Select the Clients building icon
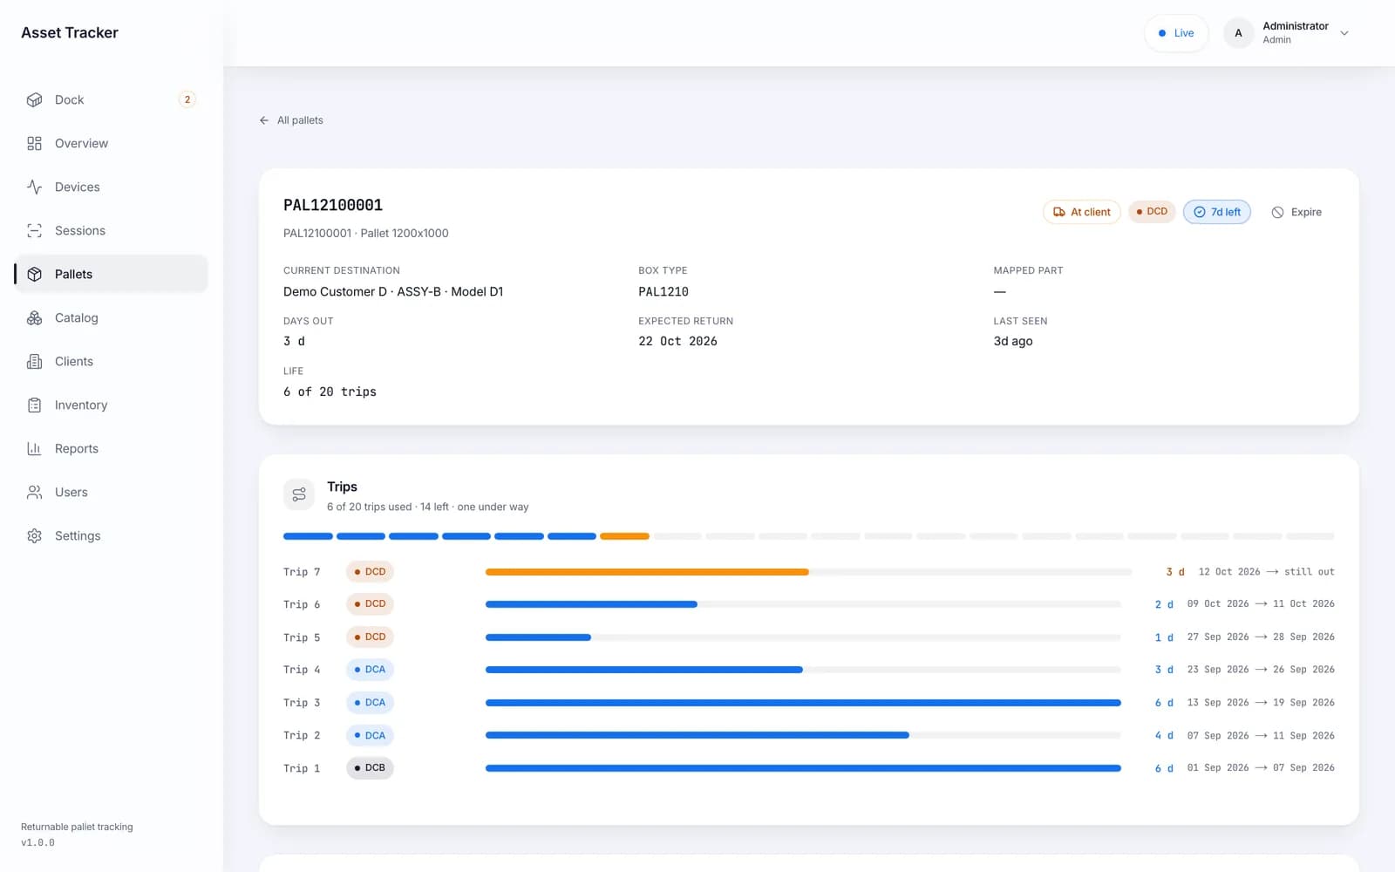This screenshot has width=1395, height=872. point(34,361)
